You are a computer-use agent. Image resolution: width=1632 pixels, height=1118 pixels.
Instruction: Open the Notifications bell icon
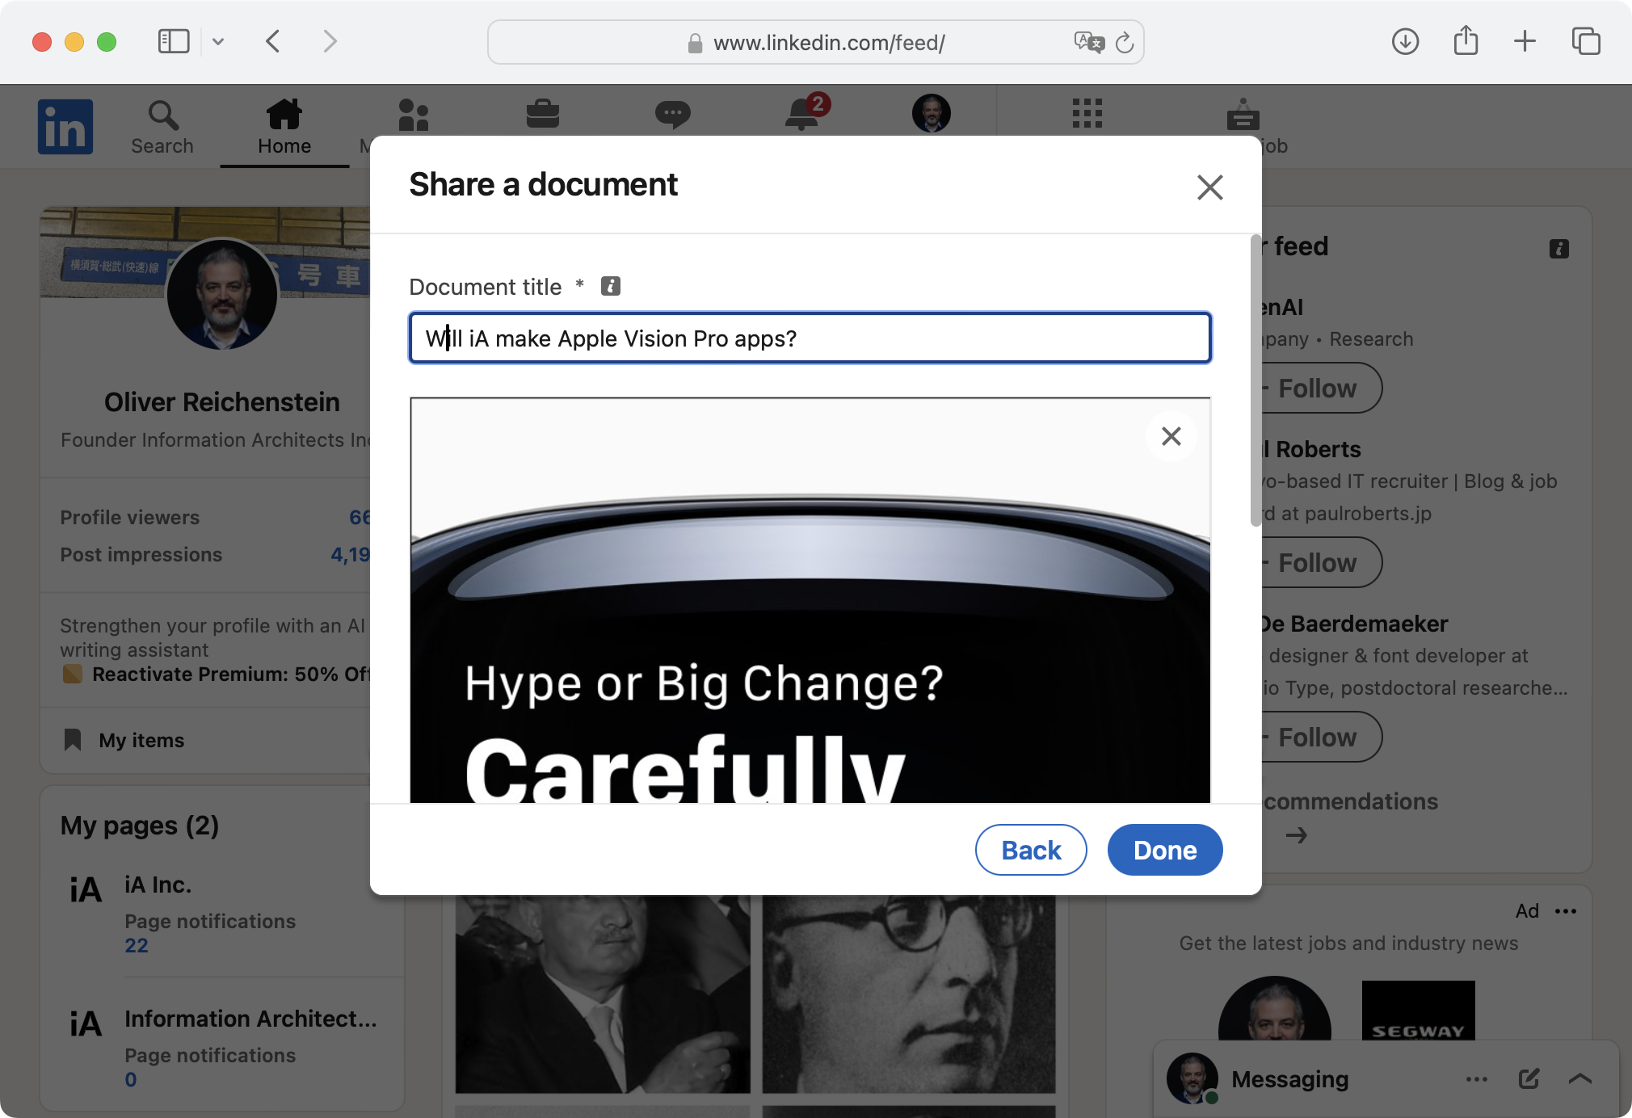tap(802, 114)
